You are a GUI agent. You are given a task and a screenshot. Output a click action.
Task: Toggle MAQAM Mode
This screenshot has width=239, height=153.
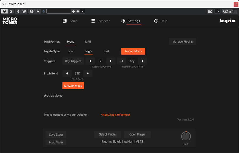pos(73,86)
